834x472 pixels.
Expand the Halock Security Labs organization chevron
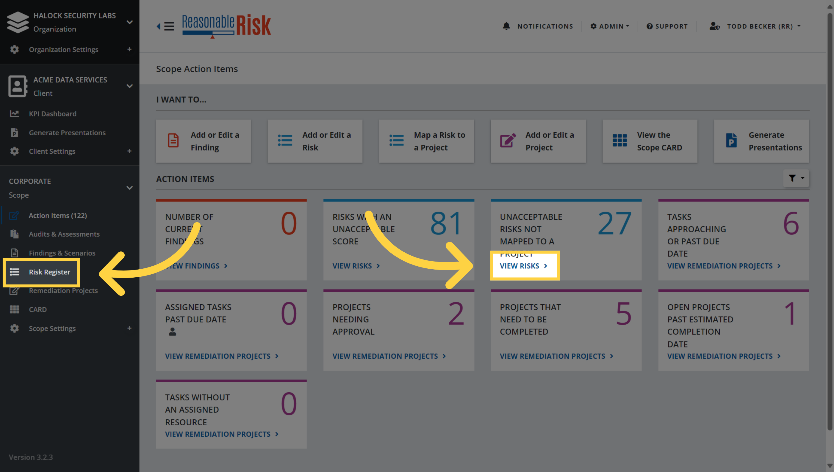129,22
